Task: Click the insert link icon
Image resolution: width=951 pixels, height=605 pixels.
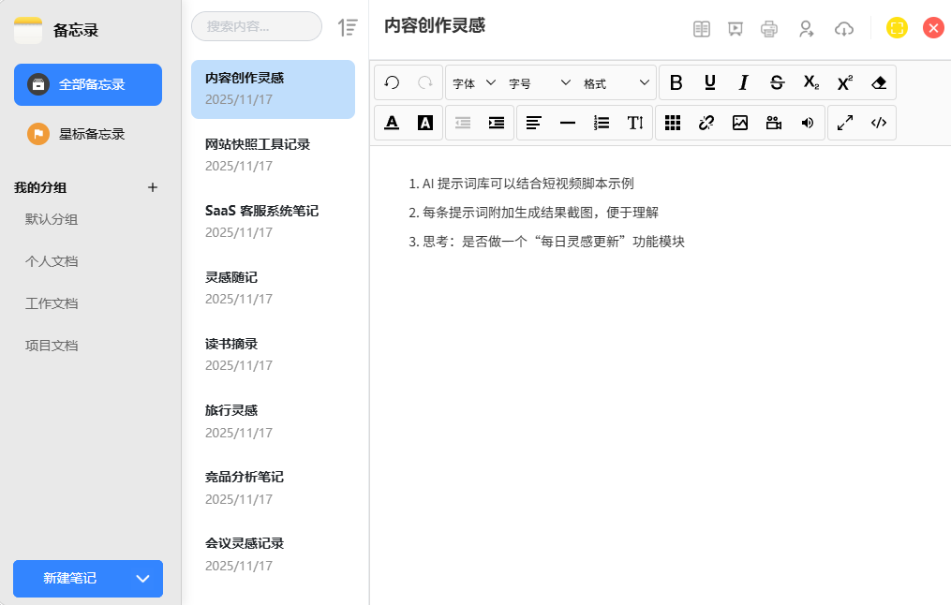Action: (x=706, y=123)
